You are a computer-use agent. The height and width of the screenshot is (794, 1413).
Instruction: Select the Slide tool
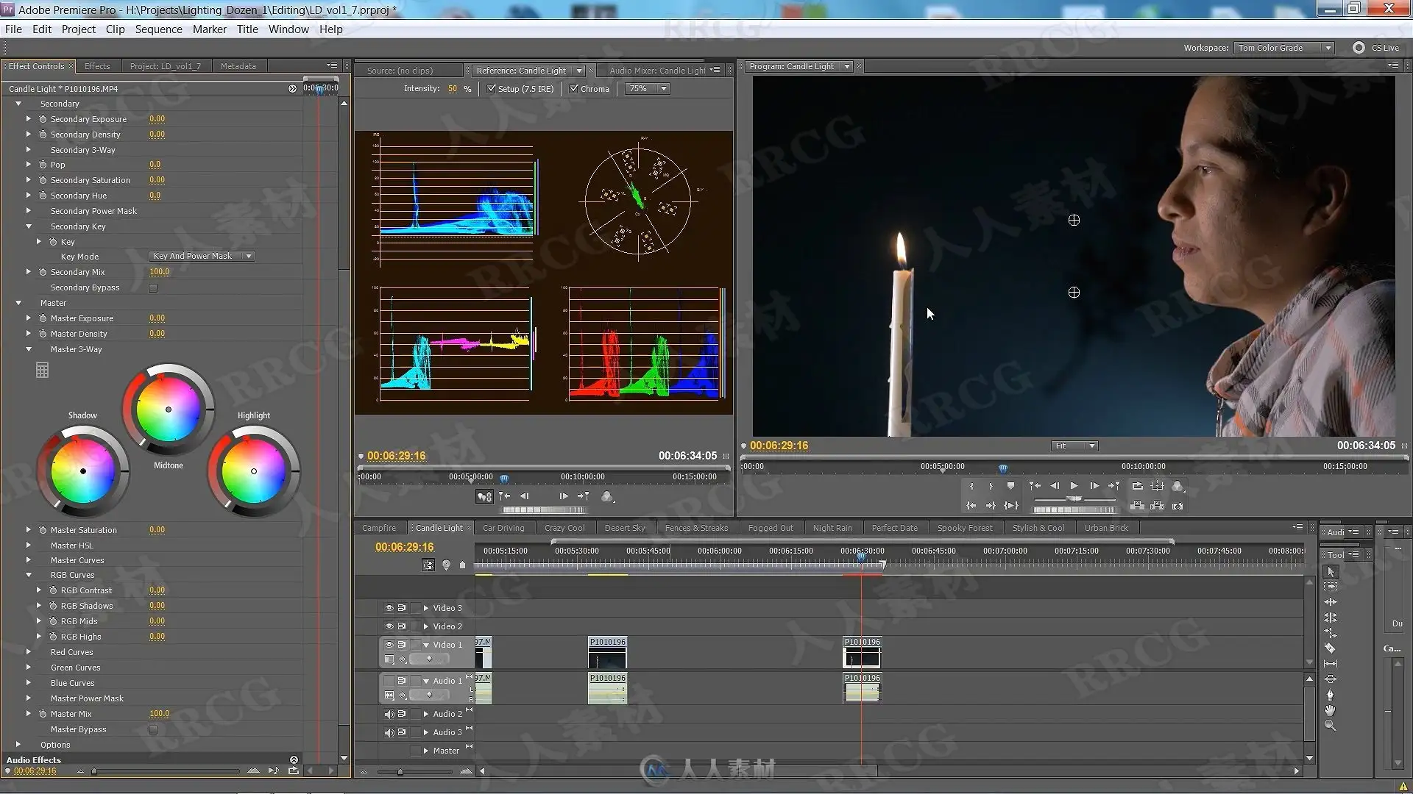pos(1331,679)
